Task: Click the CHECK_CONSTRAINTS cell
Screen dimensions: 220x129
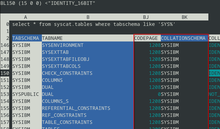Action: [67, 73]
